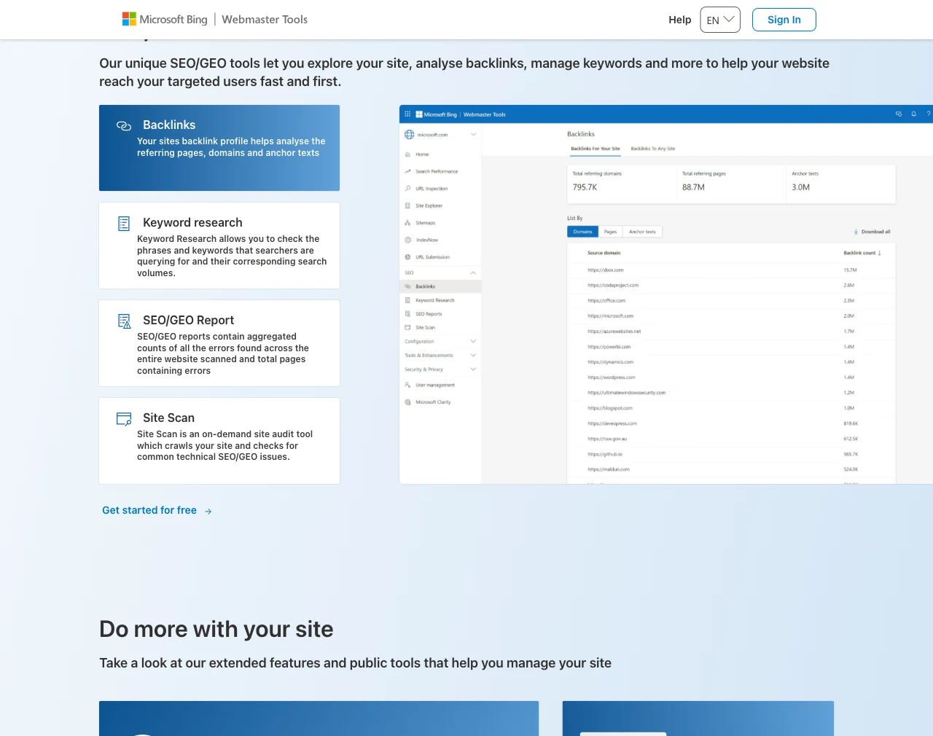Click the Backlink count sort arrow in preview
The height and width of the screenshot is (736, 933).
[x=880, y=253]
